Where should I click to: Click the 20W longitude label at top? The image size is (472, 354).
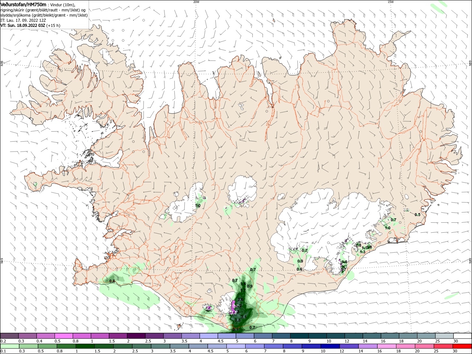click(x=196, y=1)
